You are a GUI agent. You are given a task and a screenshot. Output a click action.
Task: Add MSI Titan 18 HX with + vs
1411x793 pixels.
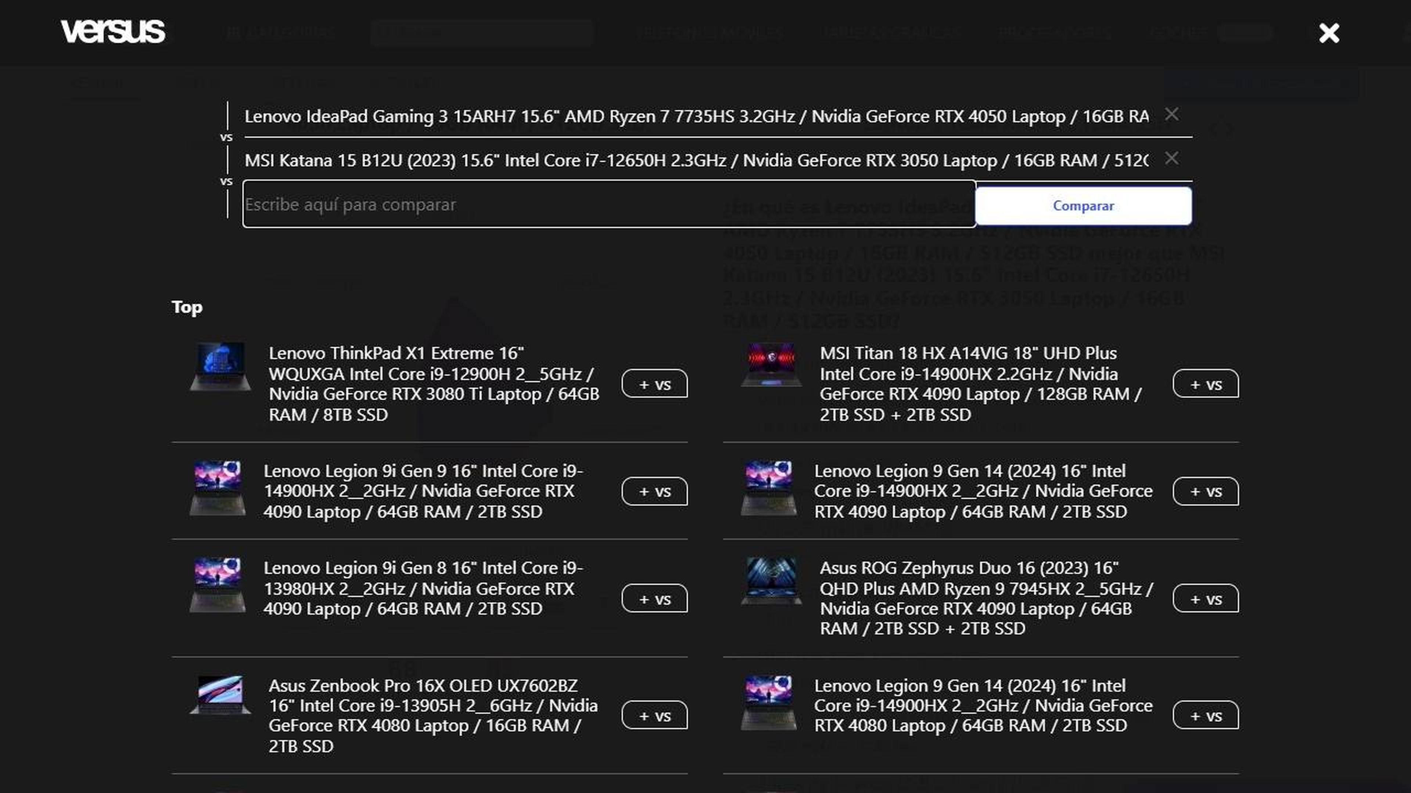tap(1206, 384)
